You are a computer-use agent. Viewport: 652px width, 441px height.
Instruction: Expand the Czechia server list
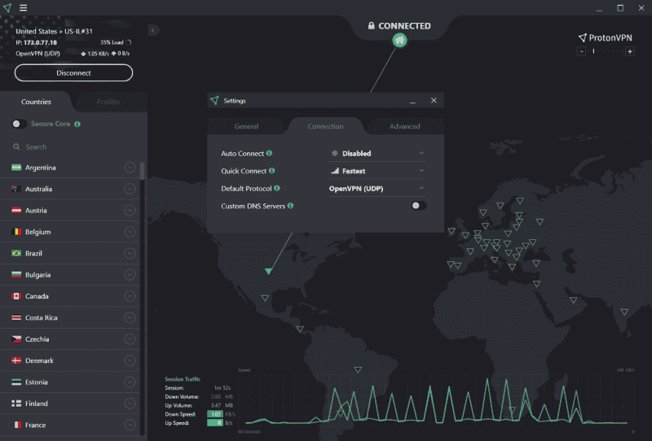130,338
